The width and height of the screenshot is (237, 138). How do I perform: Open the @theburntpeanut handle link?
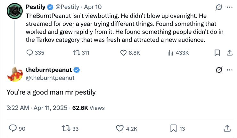50,78
